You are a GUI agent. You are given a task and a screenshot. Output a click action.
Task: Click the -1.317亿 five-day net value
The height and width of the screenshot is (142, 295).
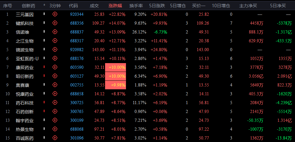click(284, 32)
